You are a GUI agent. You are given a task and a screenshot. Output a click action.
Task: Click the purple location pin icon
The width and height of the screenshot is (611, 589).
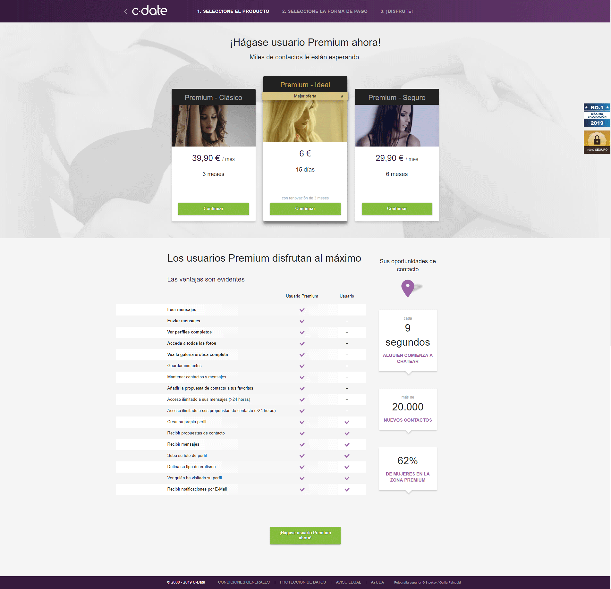(x=408, y=288)
